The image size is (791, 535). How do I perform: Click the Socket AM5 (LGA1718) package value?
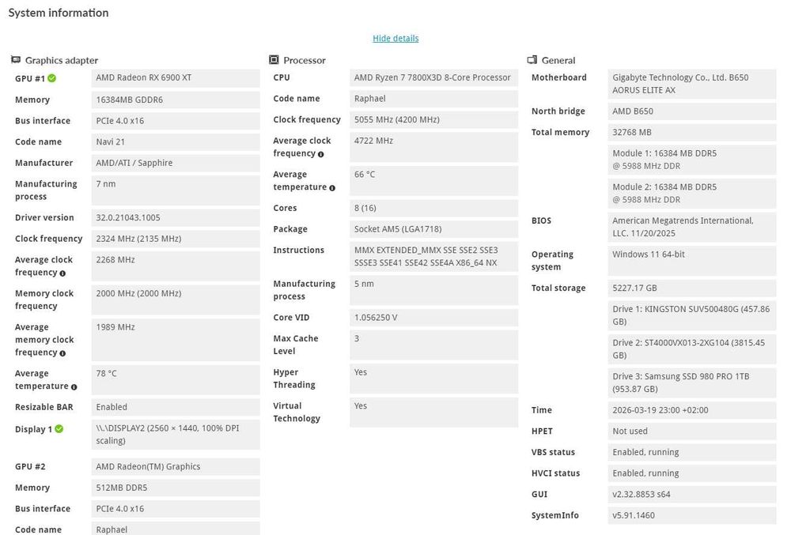pyautogui.click(x=433, y=229)
